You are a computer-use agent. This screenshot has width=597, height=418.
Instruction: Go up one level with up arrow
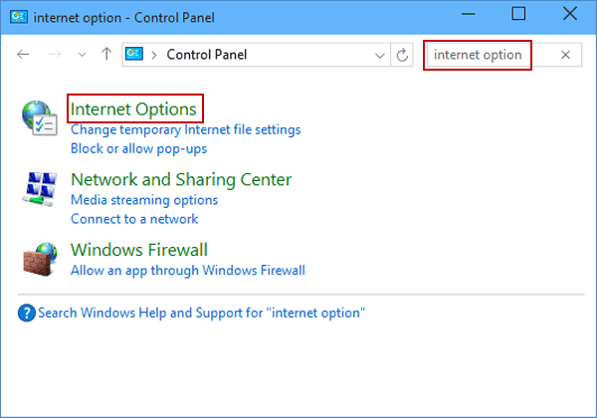[x=106, y=55]
